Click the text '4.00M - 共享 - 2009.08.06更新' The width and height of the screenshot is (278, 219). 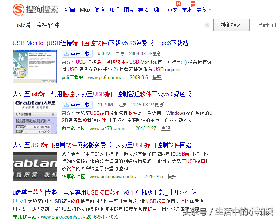pyautogui.click(x=130, y=54)
